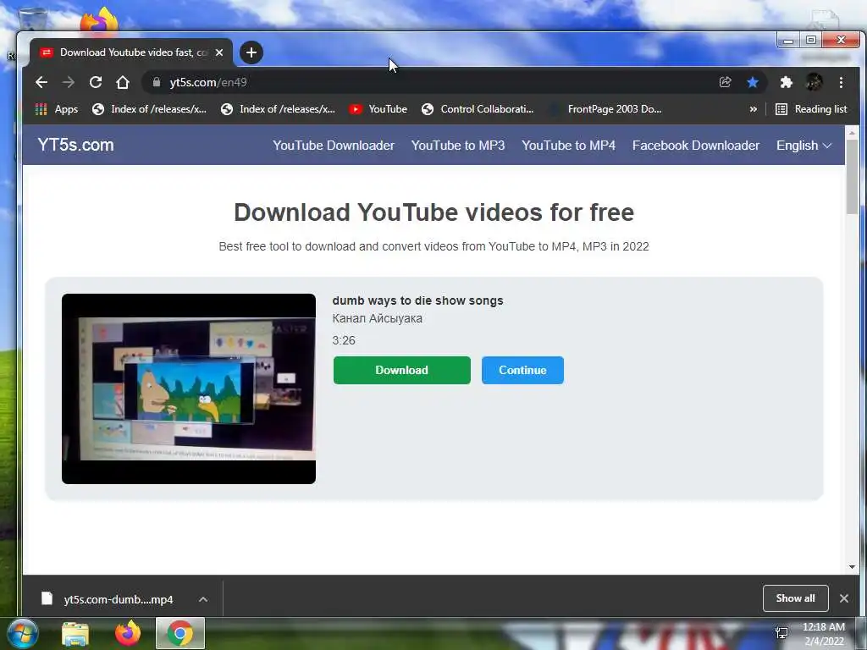867x650 pixels.
Task: Click the blue Continue button
Action: click(x=522, y=371)
